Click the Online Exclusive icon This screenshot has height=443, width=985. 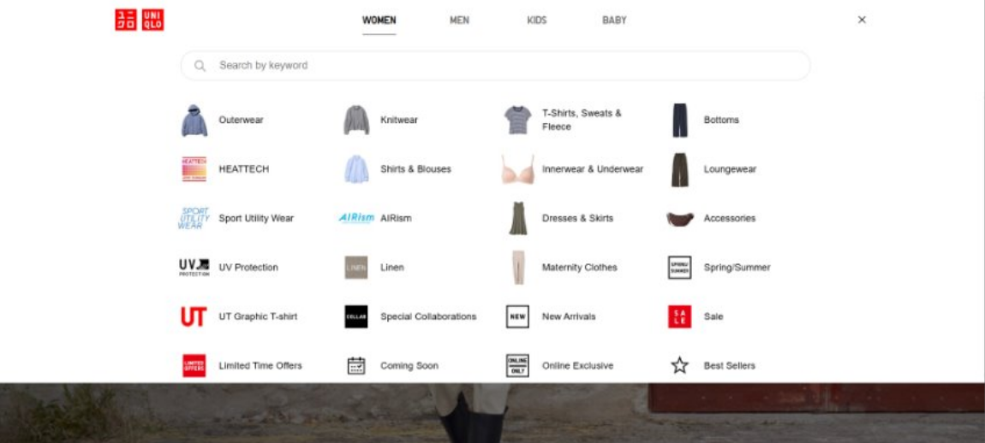[x=517, y=365]
